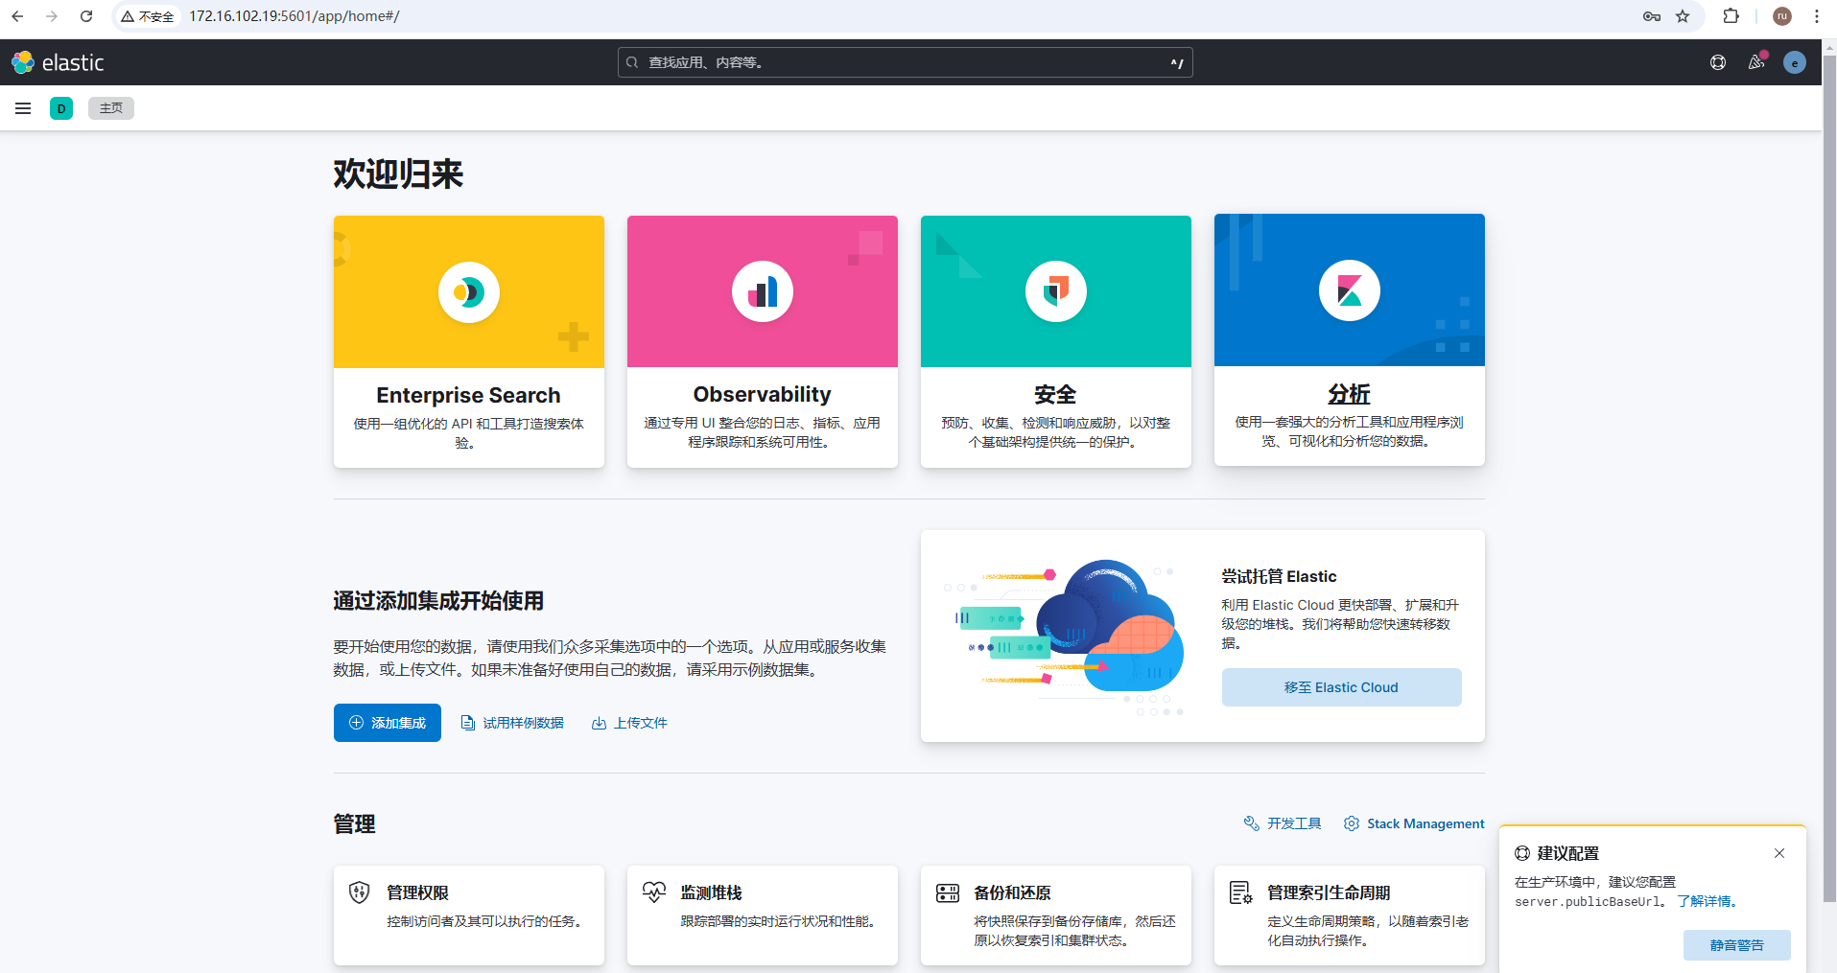This screenshot has height=973, width=1837.
Task: Open Chrome's three-dot menu
Action: point(1817,16)
